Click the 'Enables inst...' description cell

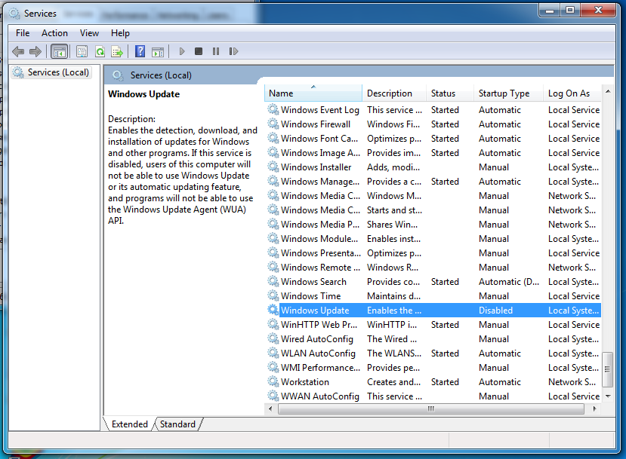393,239
